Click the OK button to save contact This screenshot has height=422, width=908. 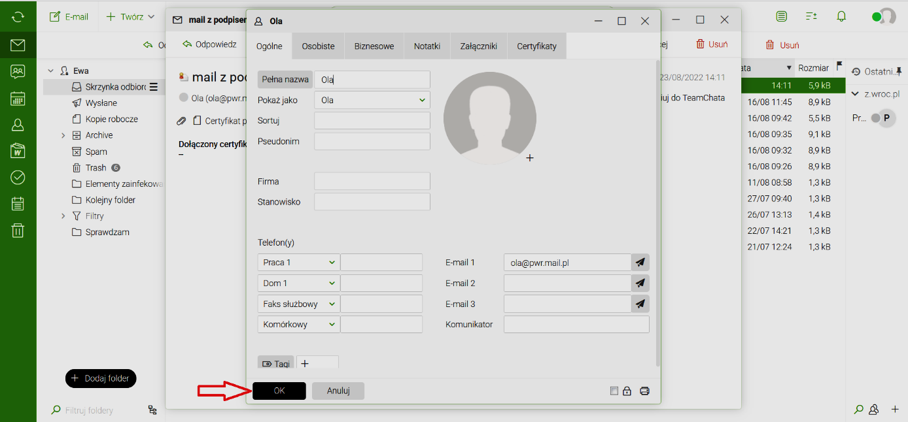(279, 391)
